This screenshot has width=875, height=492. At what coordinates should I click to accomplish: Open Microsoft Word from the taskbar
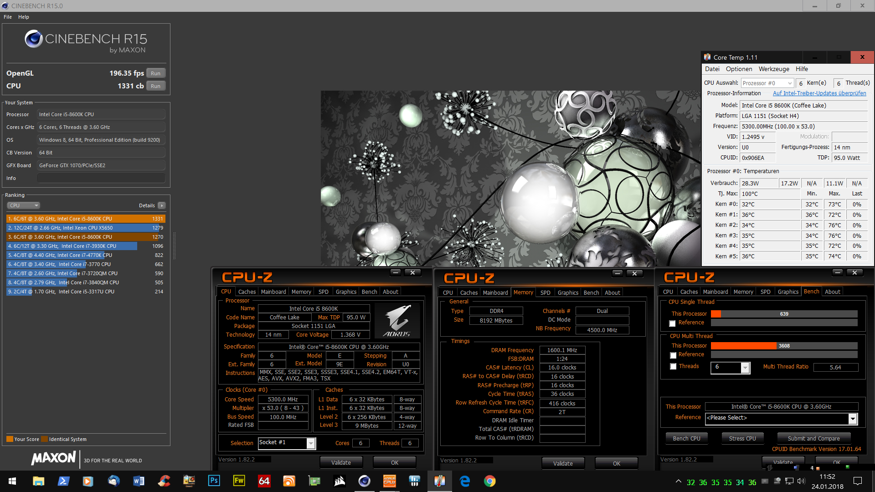click(139, 481)
